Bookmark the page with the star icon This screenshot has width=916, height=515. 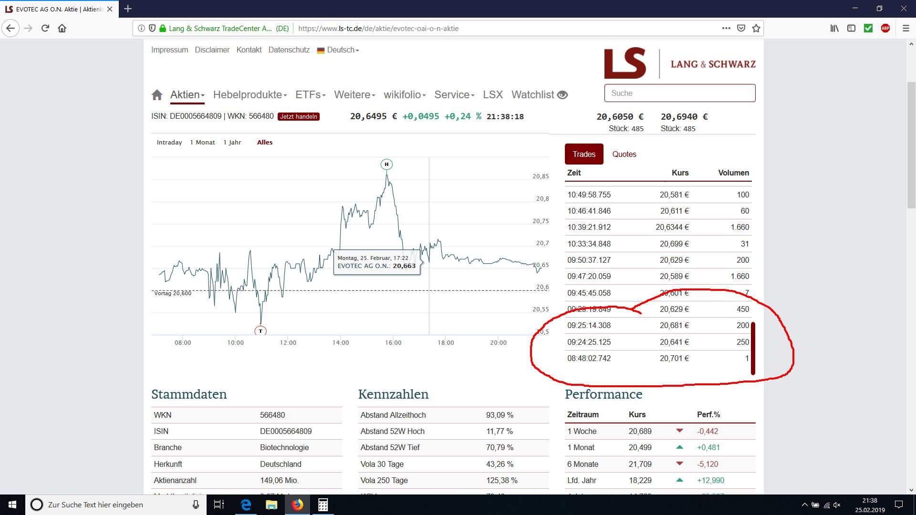pos(756,28)
